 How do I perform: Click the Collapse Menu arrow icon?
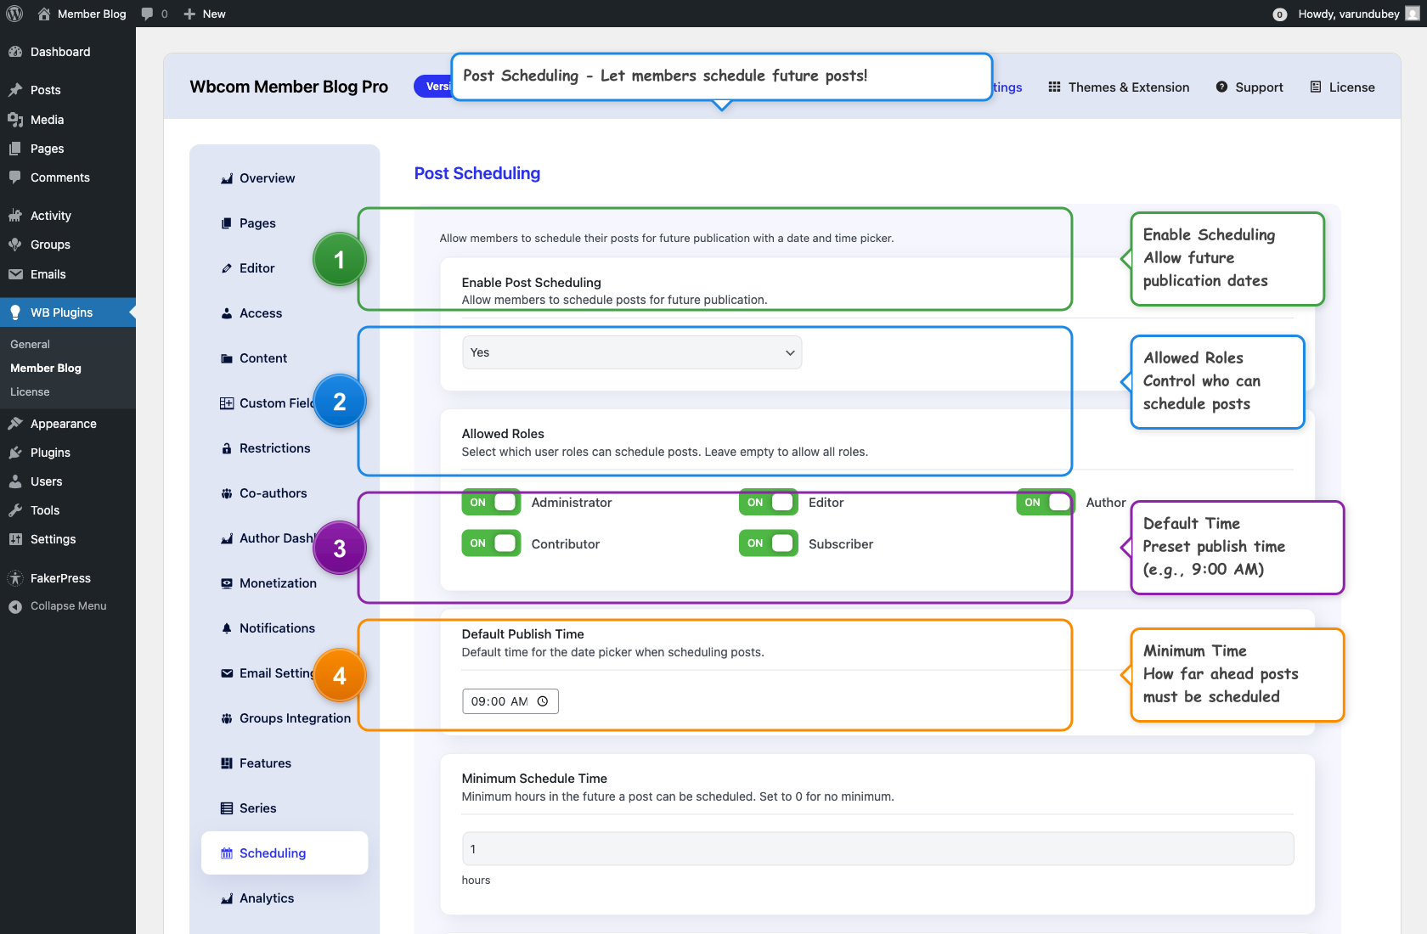[15, 606]
